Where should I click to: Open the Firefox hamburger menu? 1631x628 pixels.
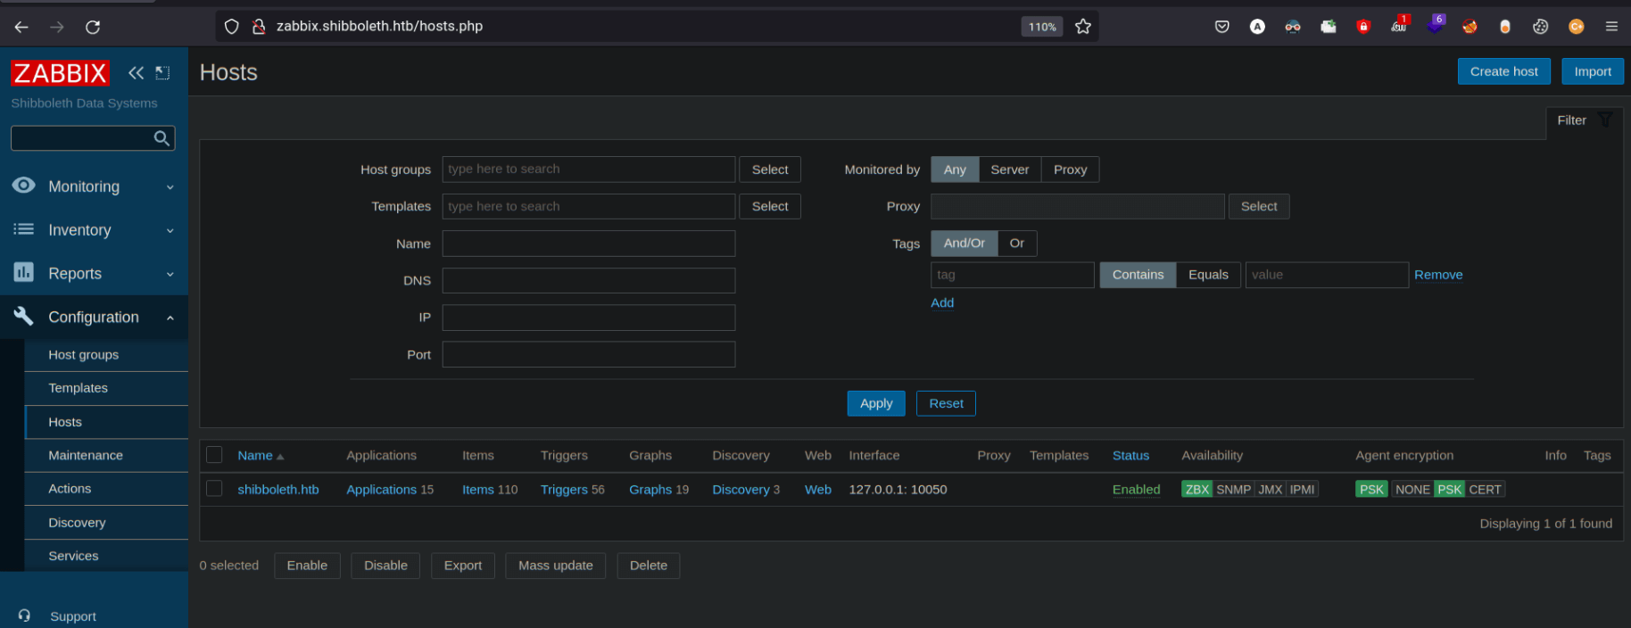[1611, 27]
